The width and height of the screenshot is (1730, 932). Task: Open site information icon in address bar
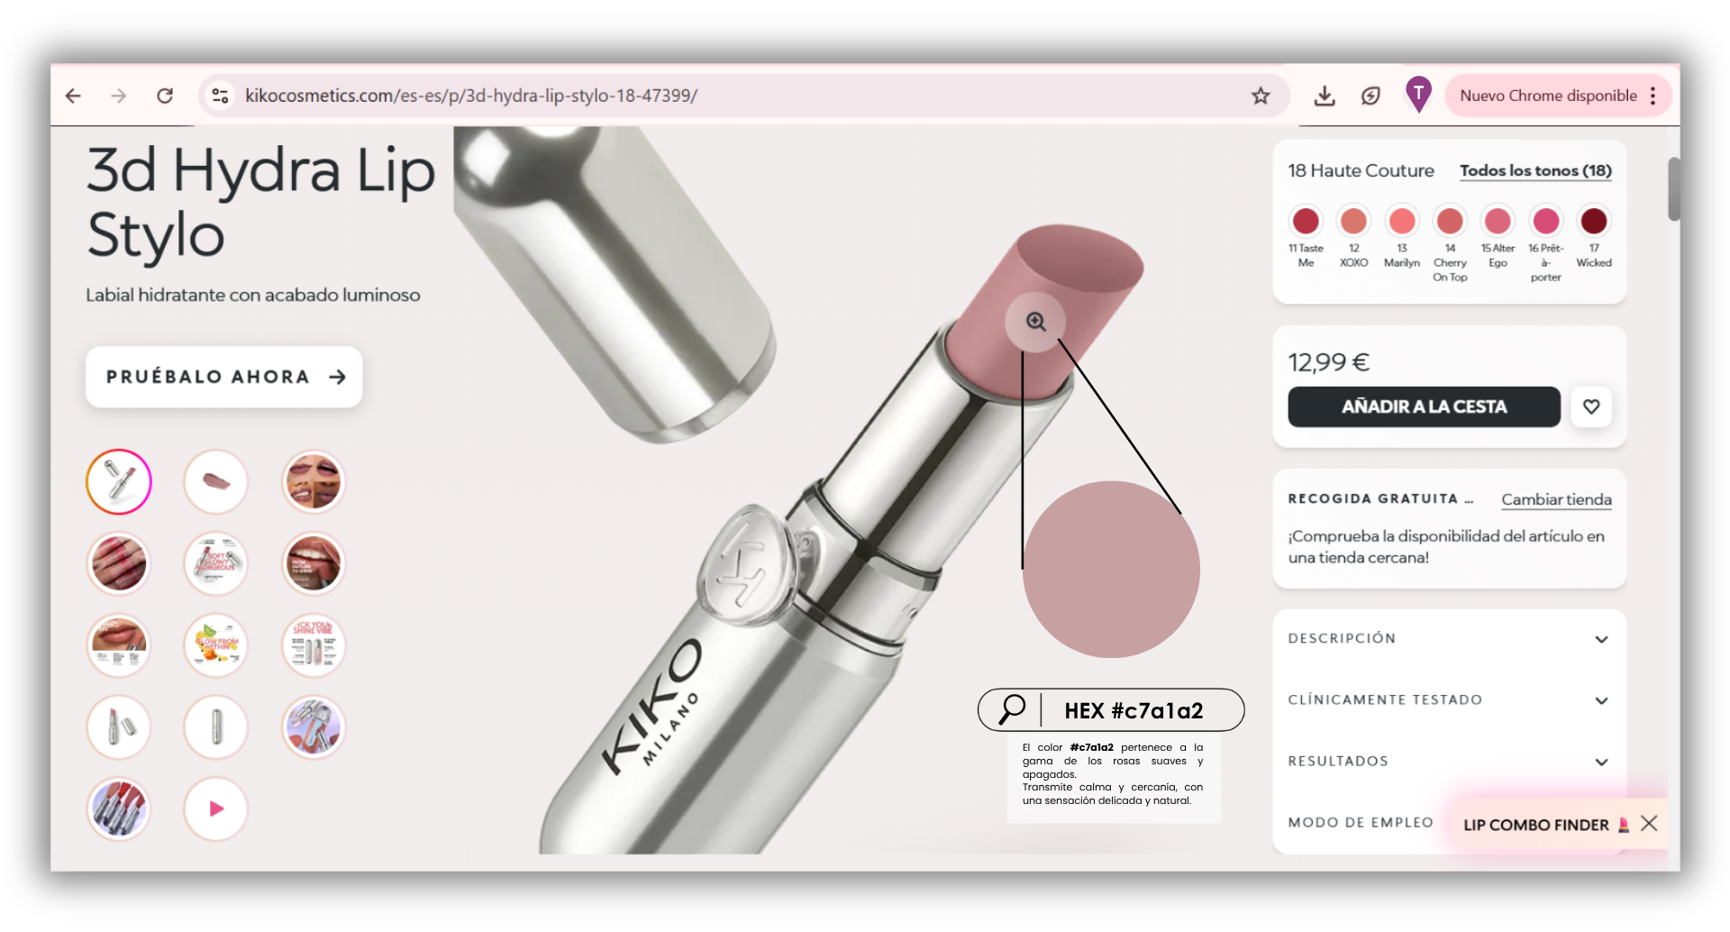point(220,96)
